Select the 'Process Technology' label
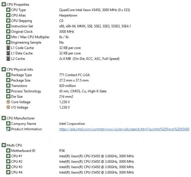The width and height of the screenshot is (191, 177). (26, 91)
